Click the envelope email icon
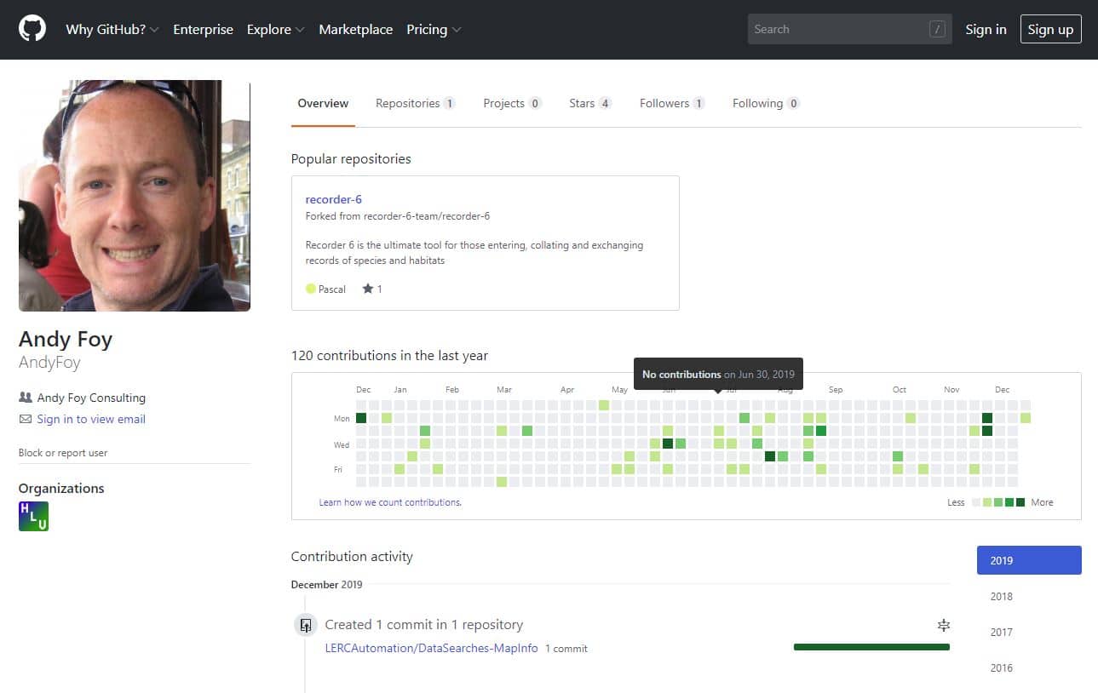Image resolution: width=1098 pixels, height=693 pixels. pos(26,419)
